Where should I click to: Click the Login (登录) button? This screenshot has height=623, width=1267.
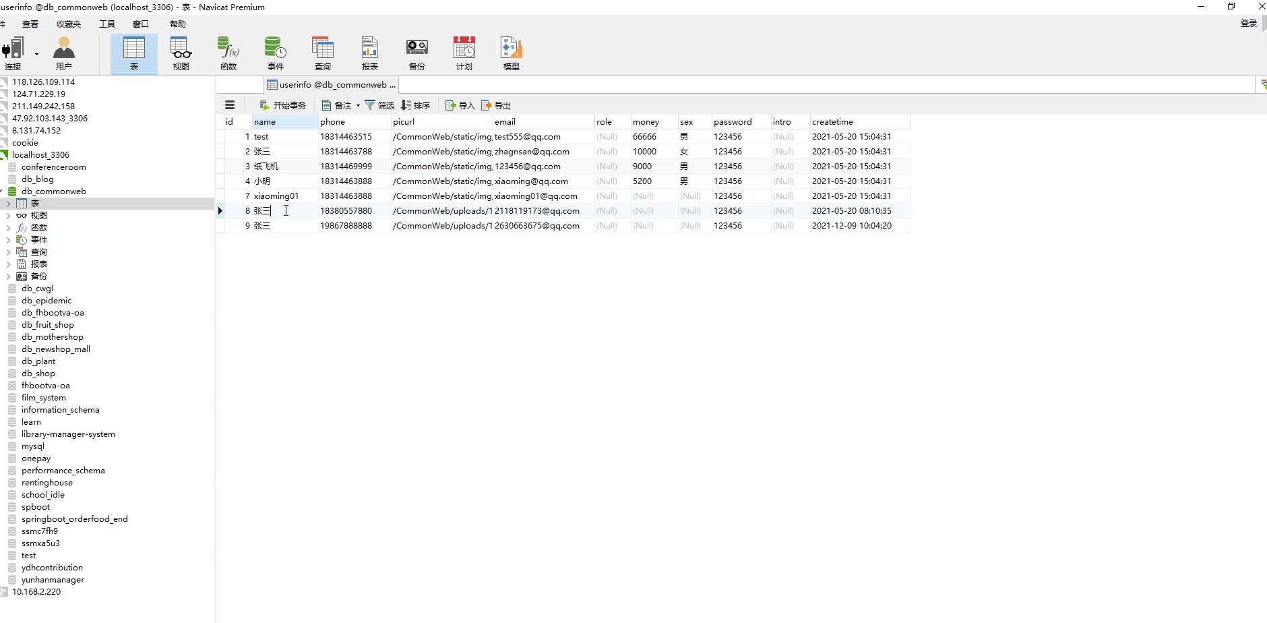click(x=1249, y=23)
